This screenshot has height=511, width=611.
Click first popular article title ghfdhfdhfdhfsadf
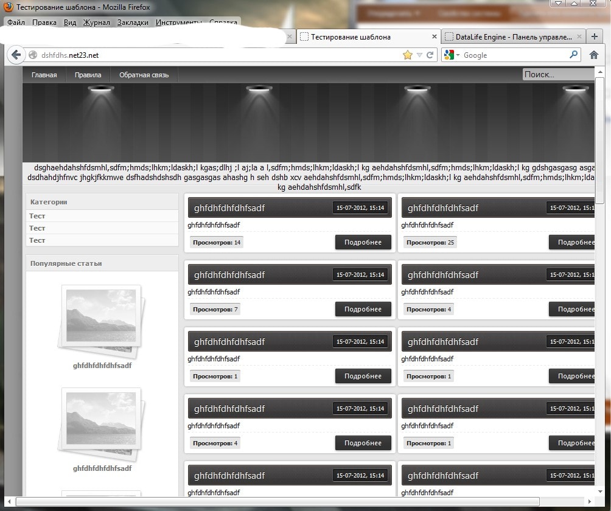[102, 366]
